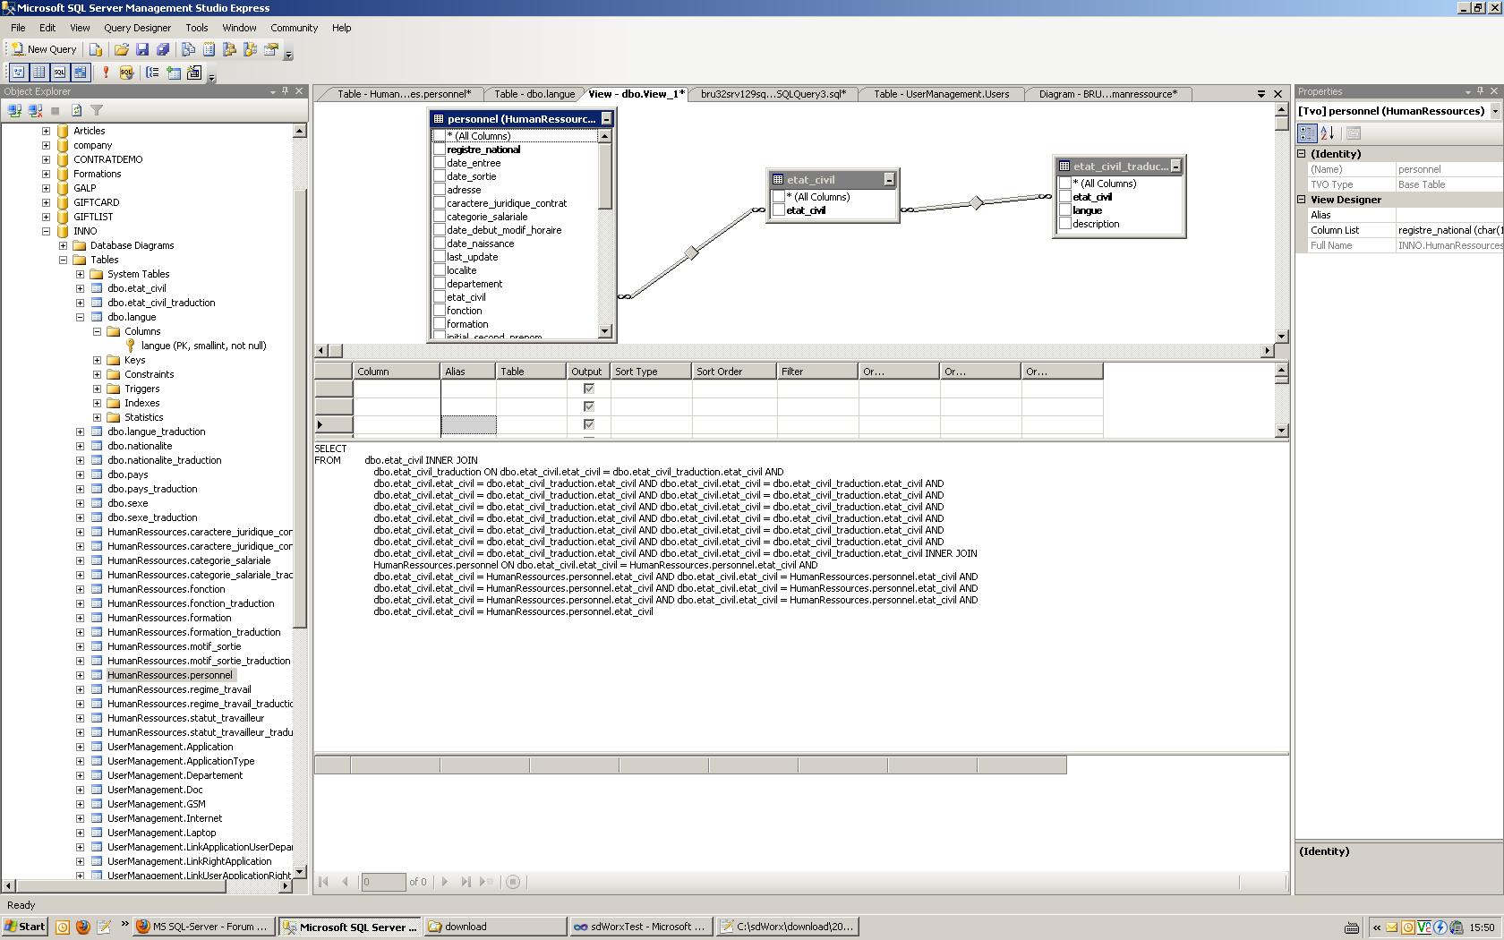Viewport: 1504px width, 940px height.
Task: Expand the HumanRessources.personnel table node
Action: (80, 675)
